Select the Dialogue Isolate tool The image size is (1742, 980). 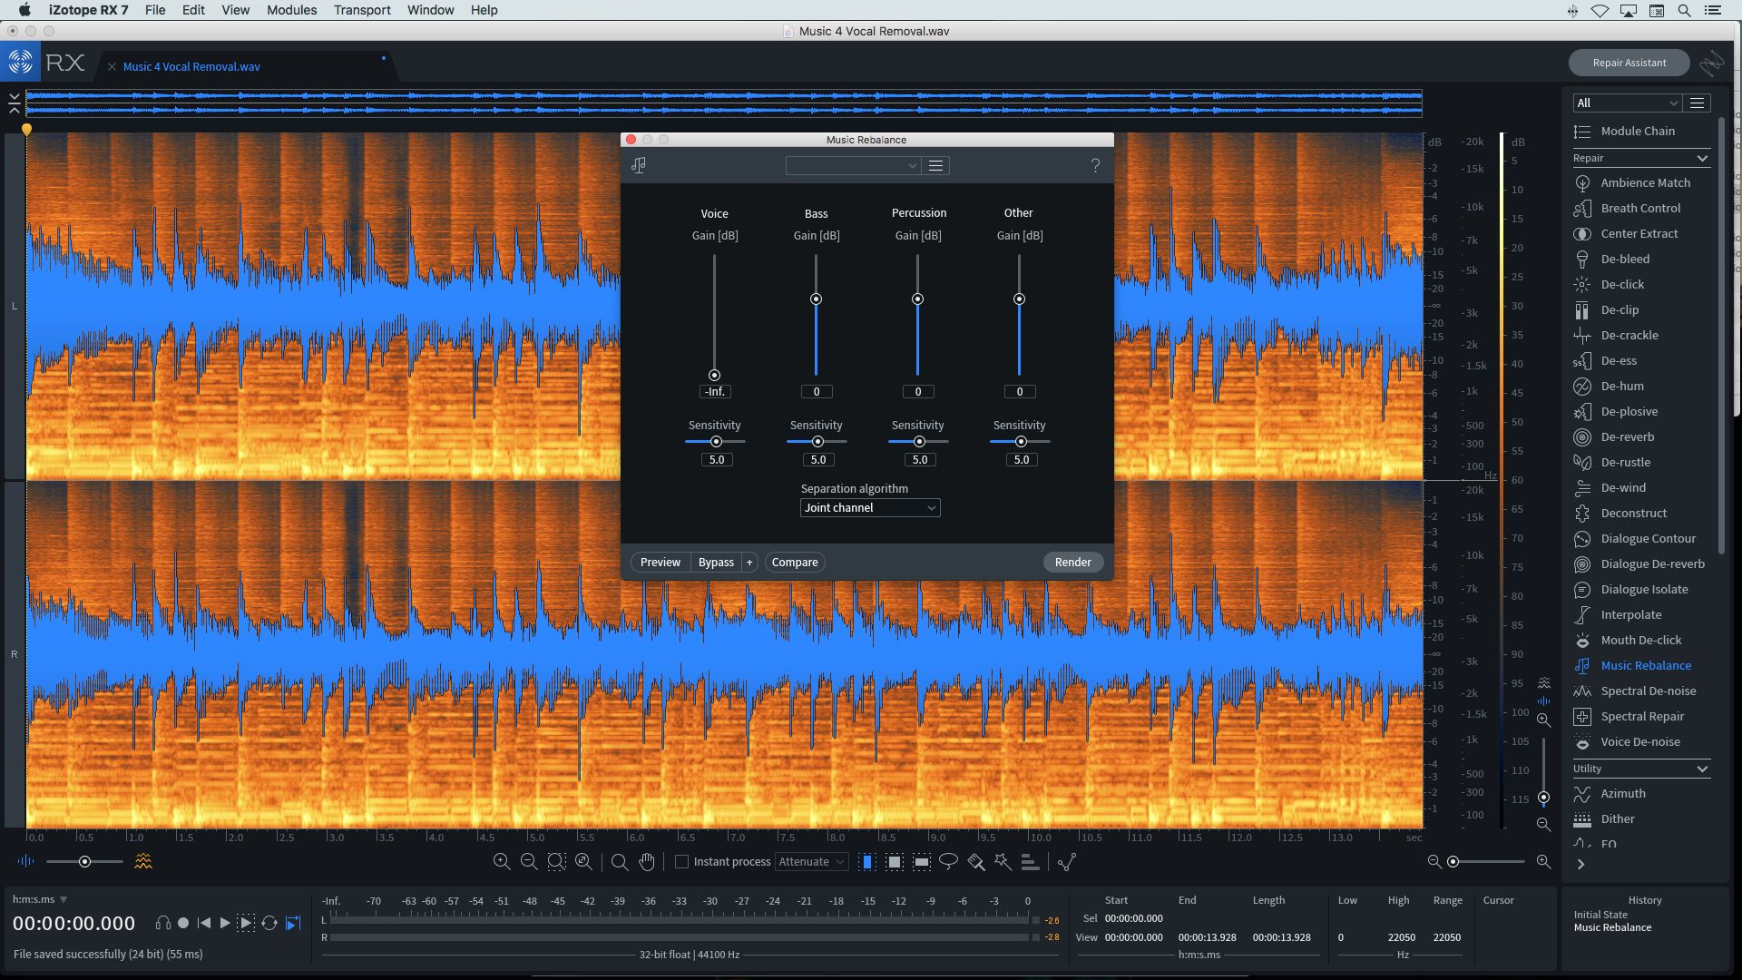tap(1644, 589)
